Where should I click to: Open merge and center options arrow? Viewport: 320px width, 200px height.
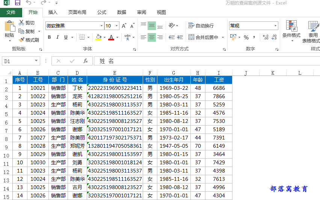coord(223,37)
